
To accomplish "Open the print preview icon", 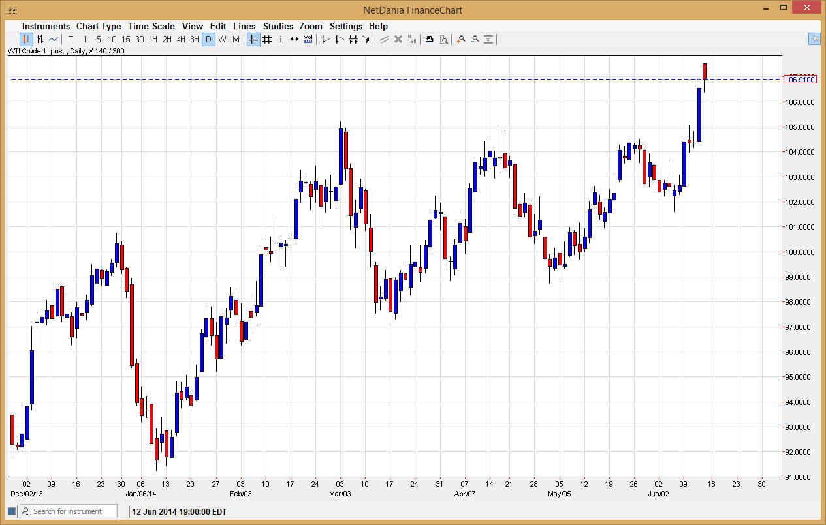I will [x=444, y=39].
